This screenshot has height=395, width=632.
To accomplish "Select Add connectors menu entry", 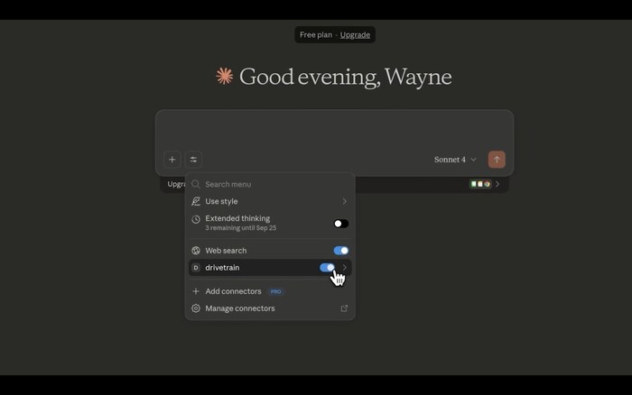I will 233,291.
